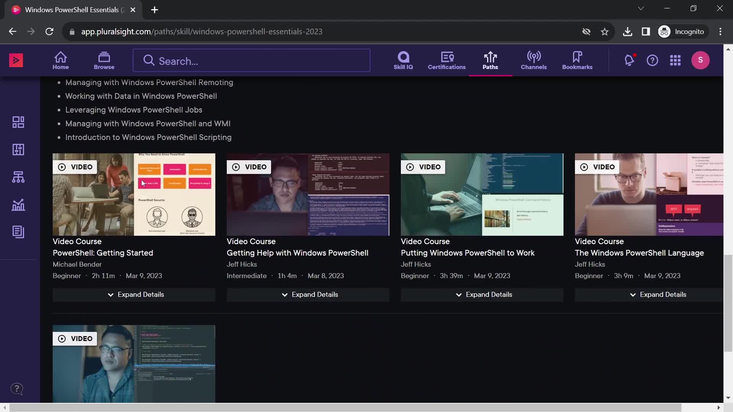Click author name Michael Bender
Image resolution: width=733 pixels, height=412 pixels.
point(77,264)
